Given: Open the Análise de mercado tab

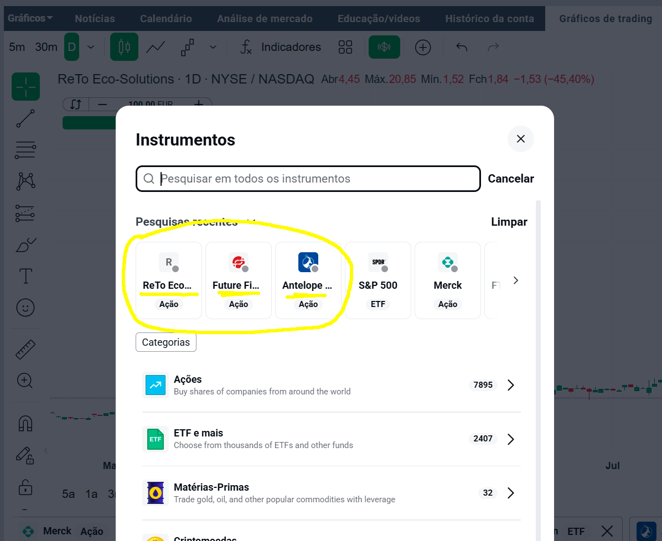Looking at the screenshot, I should [x=265, y=19].
